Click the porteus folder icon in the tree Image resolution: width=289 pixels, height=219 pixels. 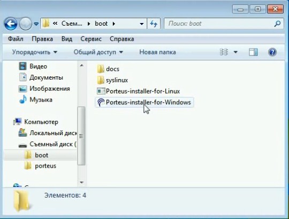(28, 166)
